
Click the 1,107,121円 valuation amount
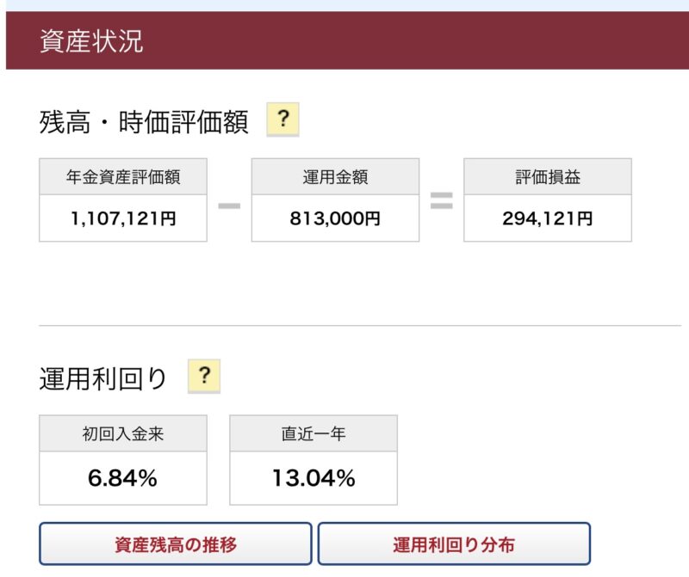click(123, 218)
